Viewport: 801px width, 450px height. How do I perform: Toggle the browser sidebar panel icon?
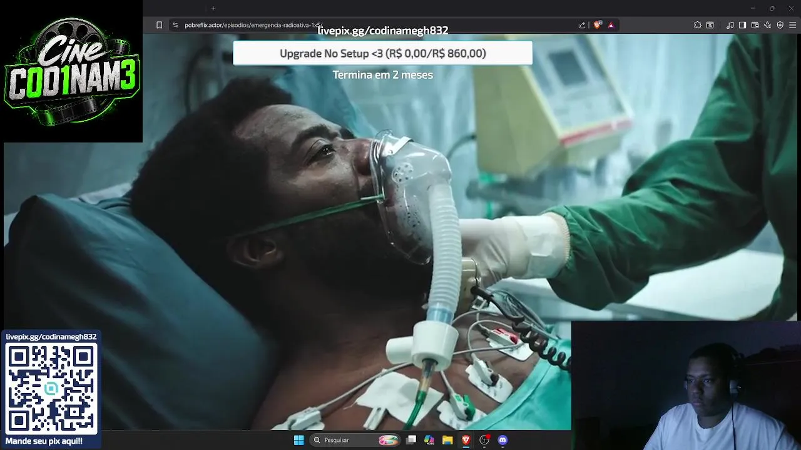pyautogui.click(x=742, y=25)
